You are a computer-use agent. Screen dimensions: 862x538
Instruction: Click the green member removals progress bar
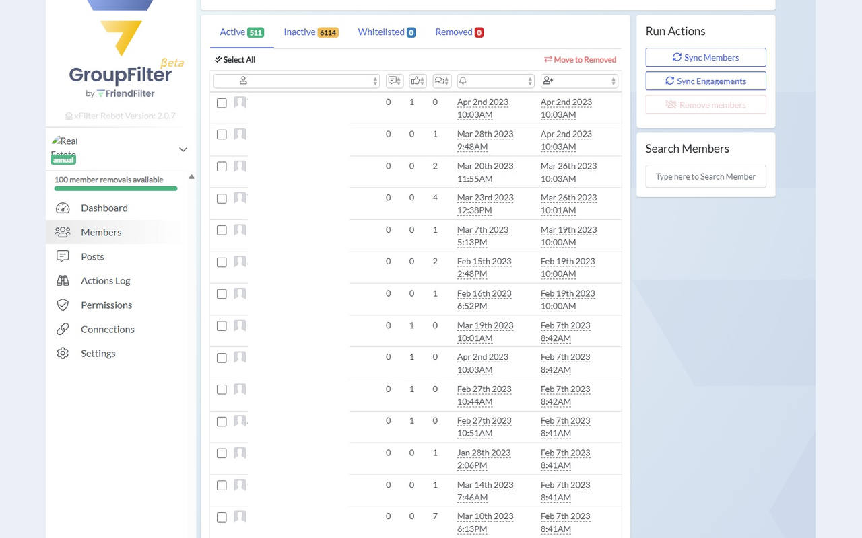[x=116, y=189]
